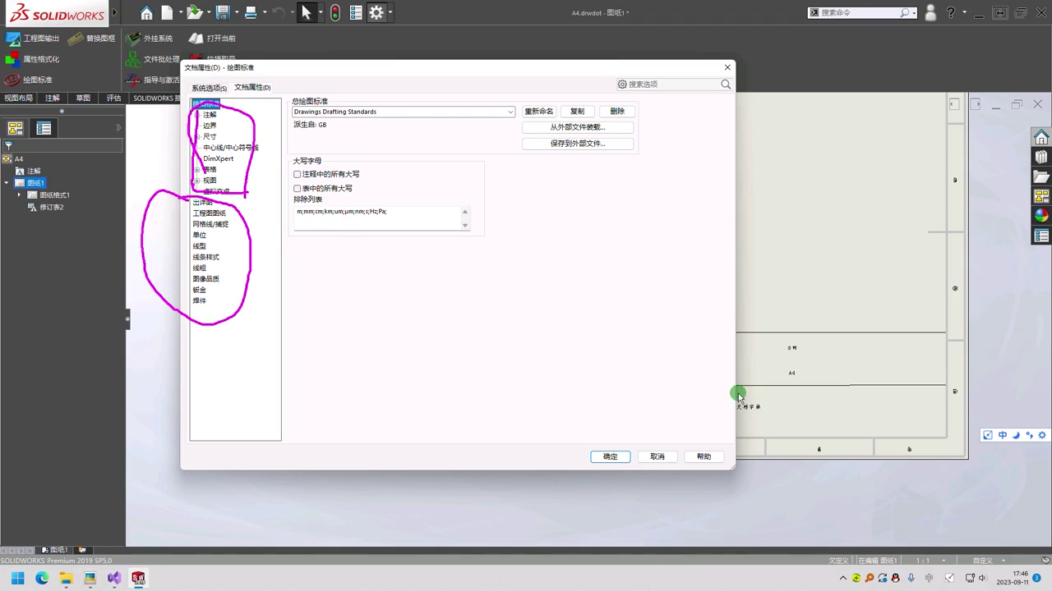Expand the SOLIDWORKS menu arrow beside the logo

tap(114, 13)
